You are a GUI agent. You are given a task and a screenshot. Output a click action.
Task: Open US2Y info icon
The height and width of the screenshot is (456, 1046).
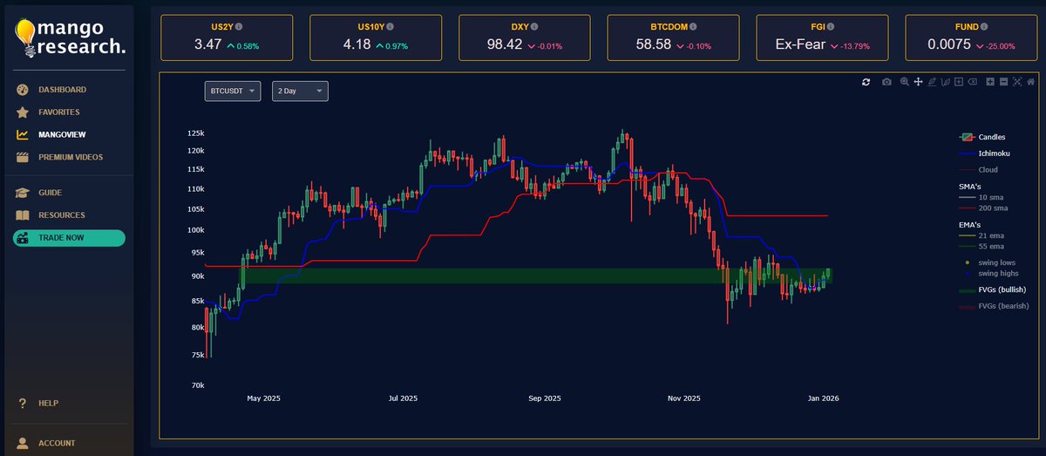tap(240, 27)
